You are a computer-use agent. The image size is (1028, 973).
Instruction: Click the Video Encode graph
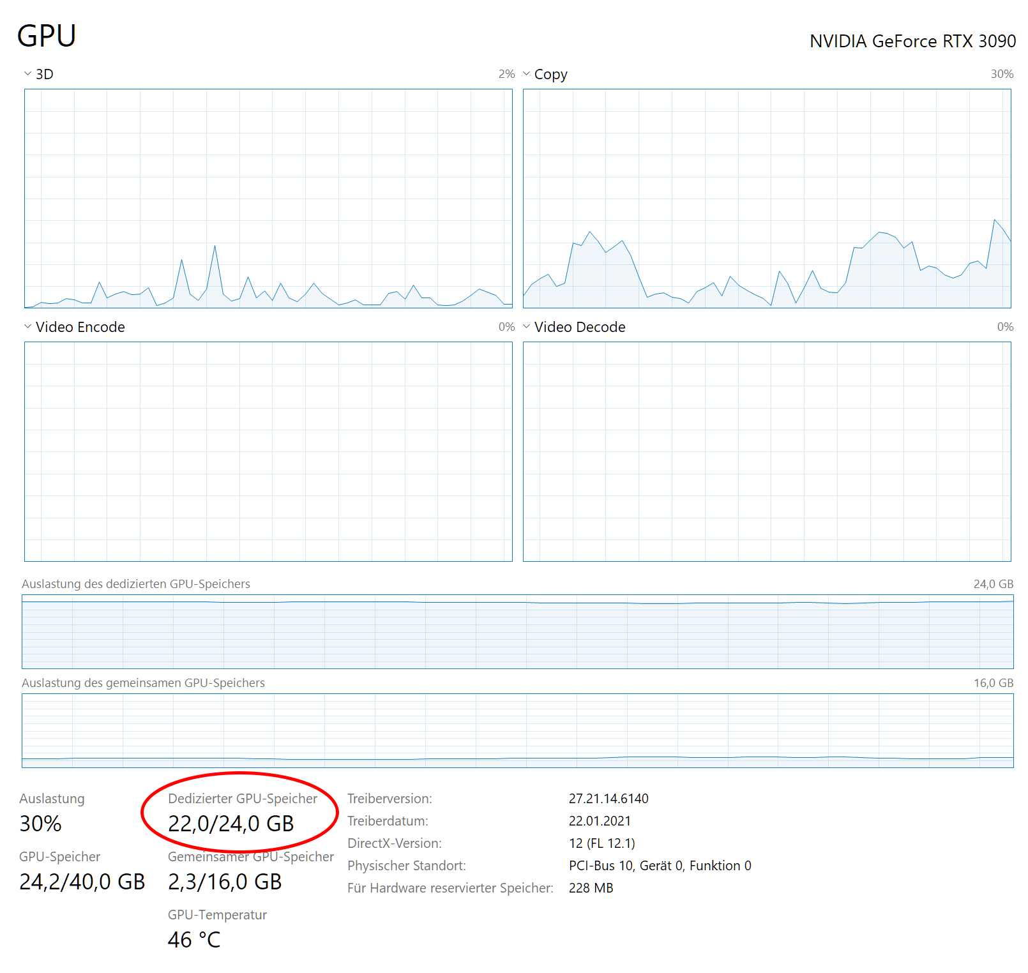pos(268,451)
